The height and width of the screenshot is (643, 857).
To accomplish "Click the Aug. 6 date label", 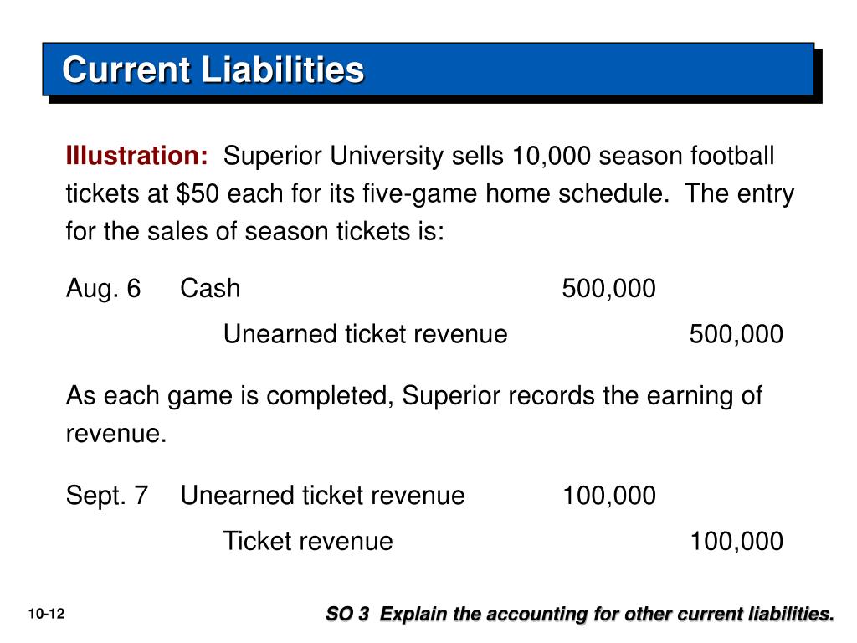I will 103,288.
